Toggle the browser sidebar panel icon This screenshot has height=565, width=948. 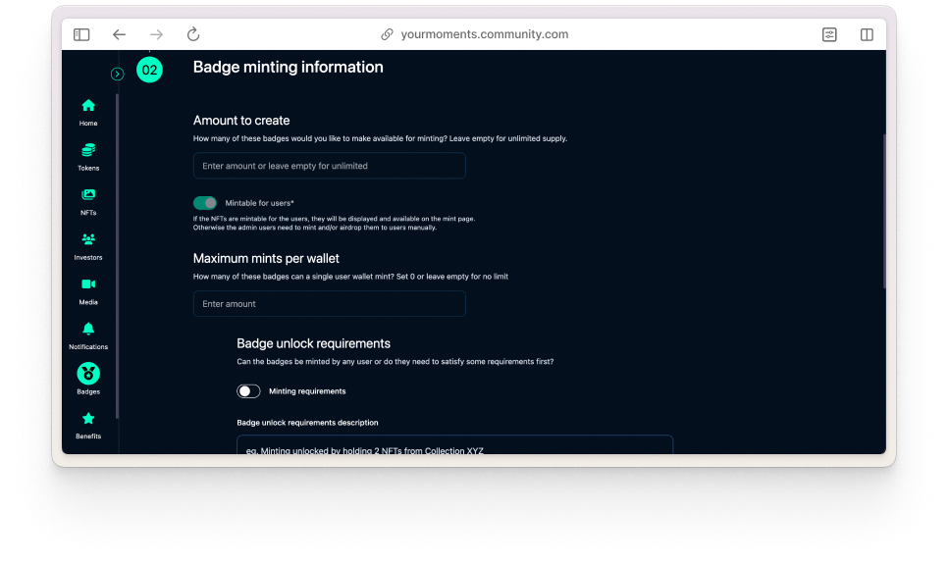[81, 34]
